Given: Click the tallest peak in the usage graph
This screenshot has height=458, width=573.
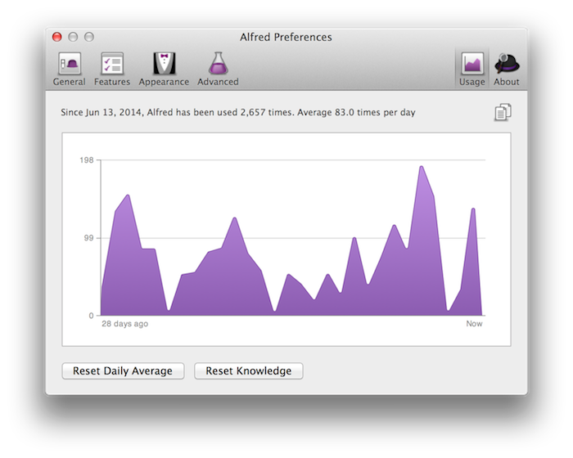Looking at the screenshot, I should 422,168.
